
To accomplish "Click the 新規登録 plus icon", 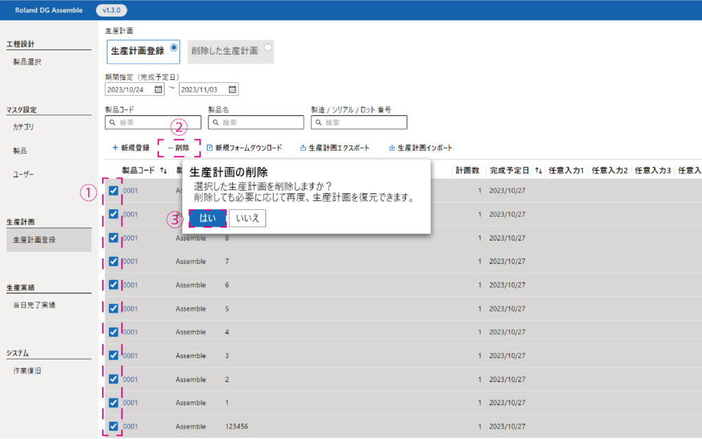I will (115, 147).
